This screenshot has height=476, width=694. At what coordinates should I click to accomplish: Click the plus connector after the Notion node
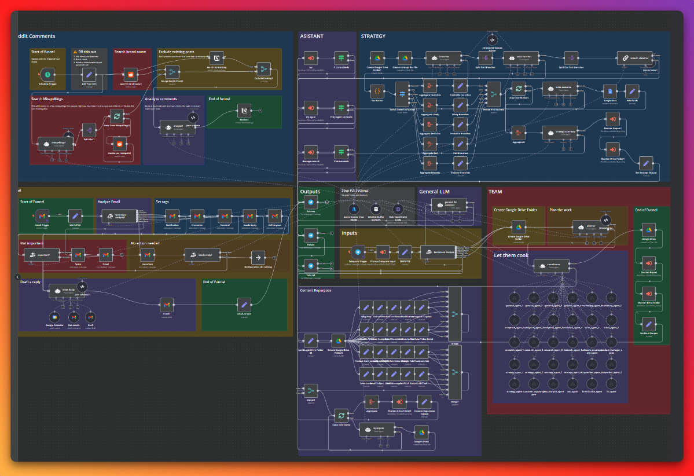260,110
